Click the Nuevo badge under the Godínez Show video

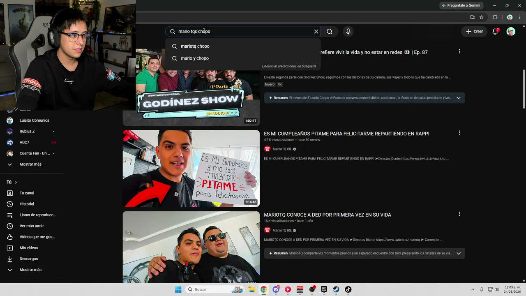coord(270,84)
